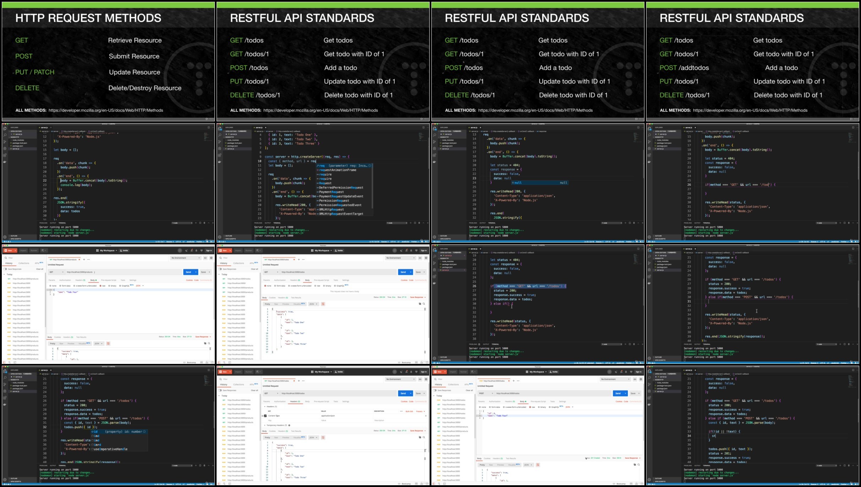Open POST method dropdown in POST /todos Postman frame
Screen dimensions: 861x487
(486, 393)
